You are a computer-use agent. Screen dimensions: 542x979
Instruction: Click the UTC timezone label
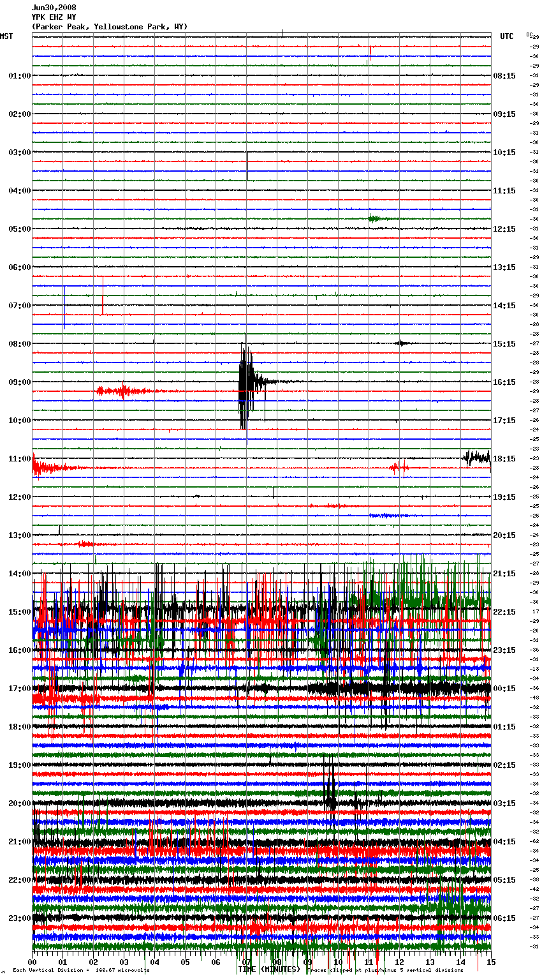(x=507, y=36)
